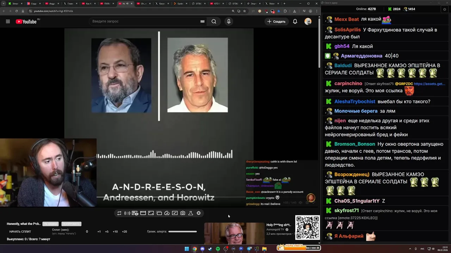Viewport: 451px width, 253px height.
Task: Click the Mexx Beat username in chat
Action: 346,19
